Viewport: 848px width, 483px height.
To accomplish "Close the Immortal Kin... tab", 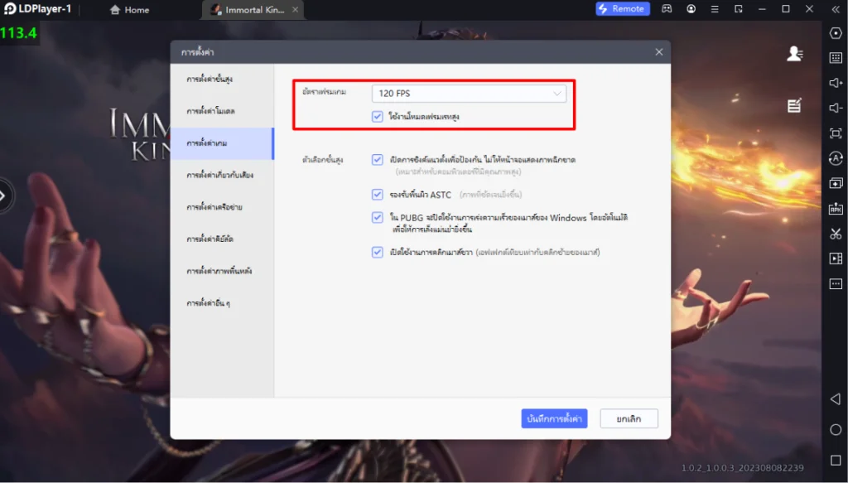I will 295,10.
